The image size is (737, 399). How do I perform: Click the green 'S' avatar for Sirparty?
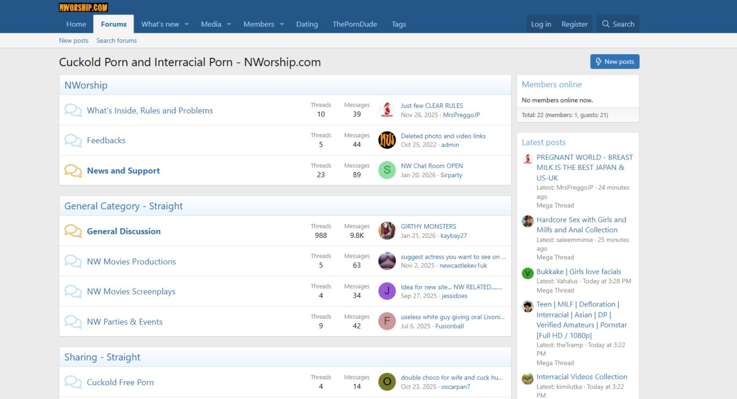pyautogui.click(x=387, y=170)
